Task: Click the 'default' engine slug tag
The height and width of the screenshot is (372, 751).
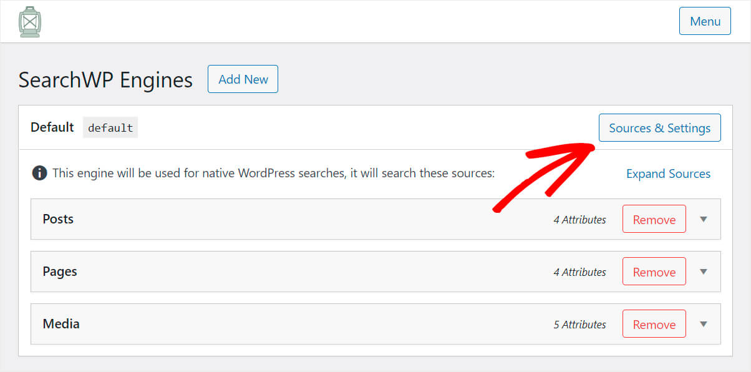Action: pyautogui.click(x=110, y=127)
